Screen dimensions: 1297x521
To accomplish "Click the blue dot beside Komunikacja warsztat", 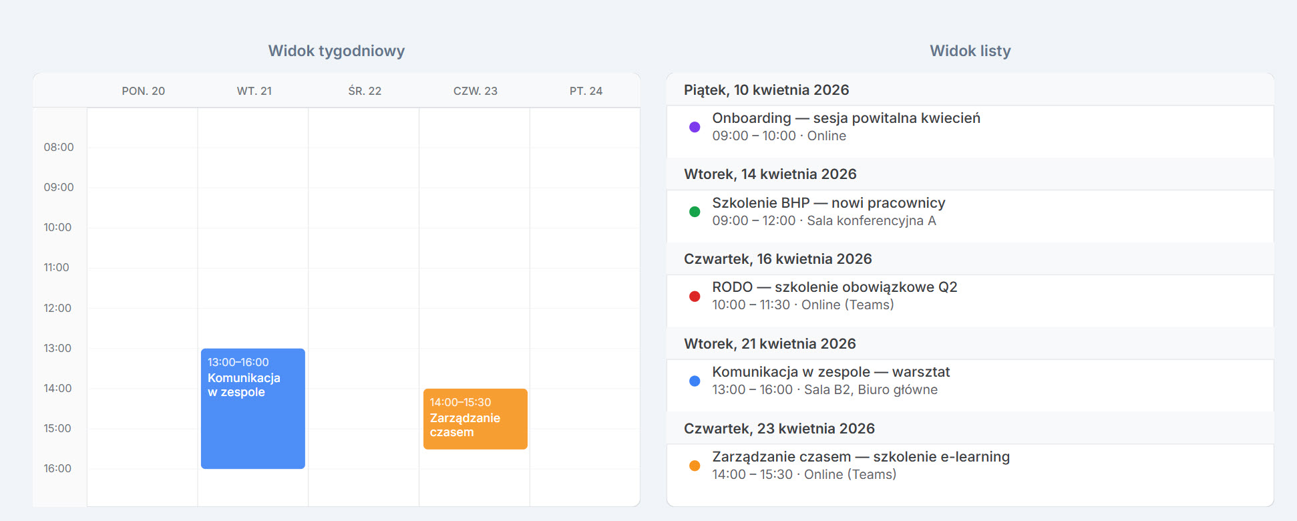I will tap(695, 381).
